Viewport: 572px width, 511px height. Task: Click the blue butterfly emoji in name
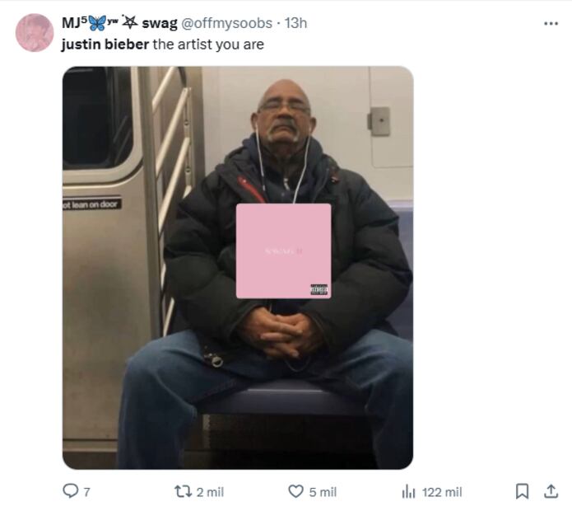pyautogui.click(x=98, y=23)
